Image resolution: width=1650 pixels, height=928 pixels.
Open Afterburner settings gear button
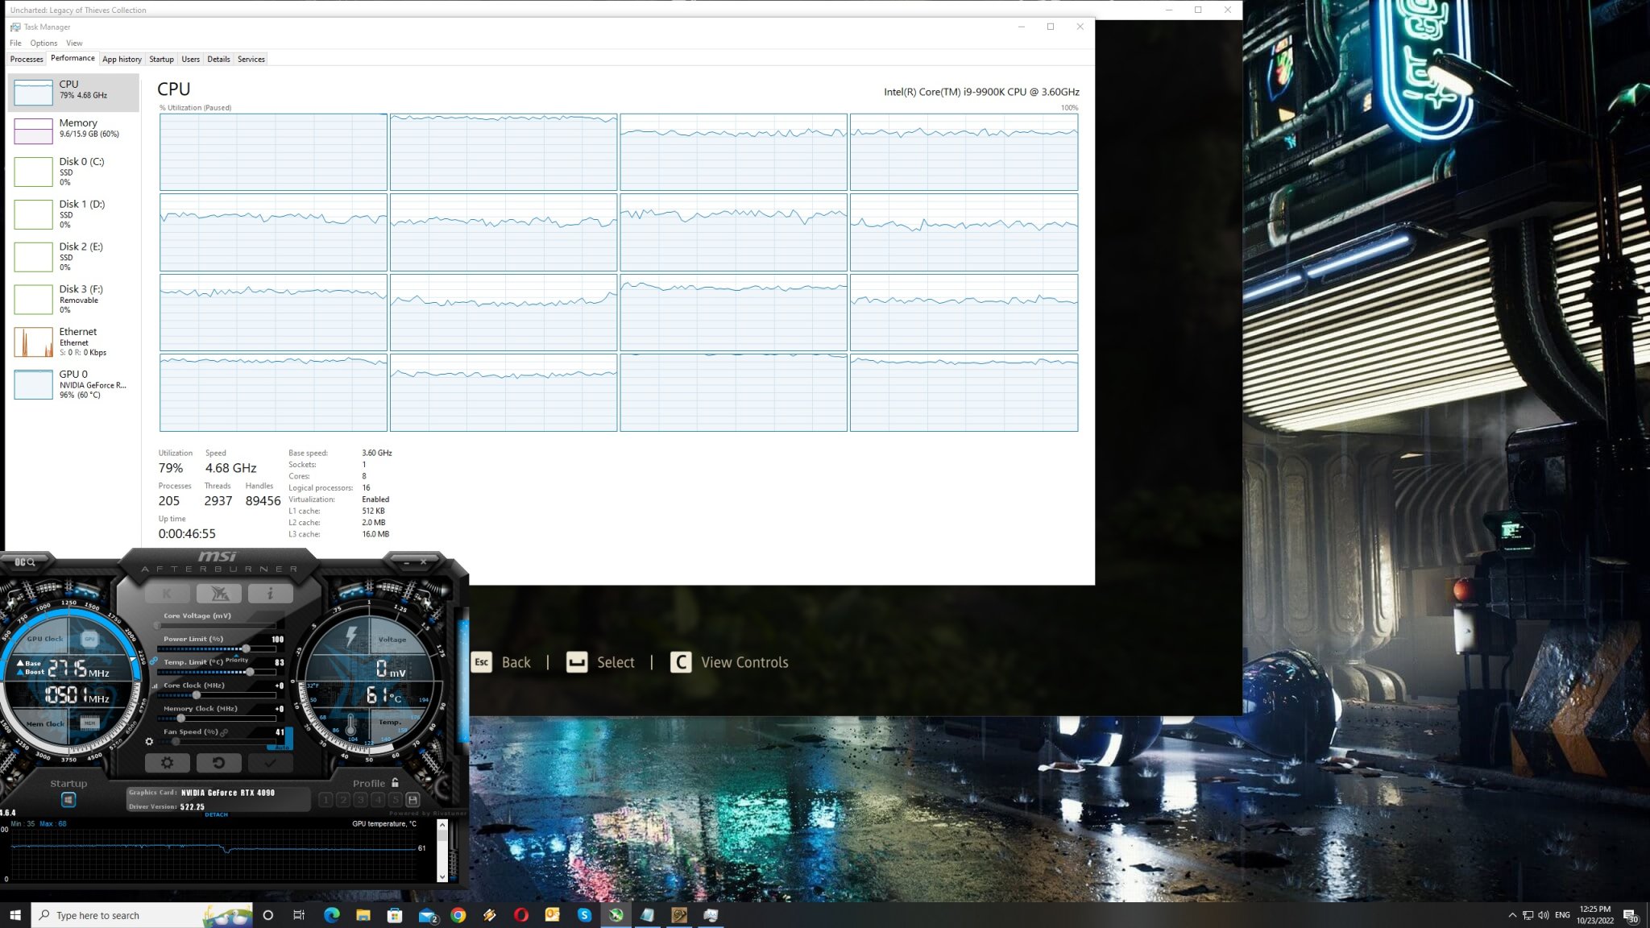point(167,762)
